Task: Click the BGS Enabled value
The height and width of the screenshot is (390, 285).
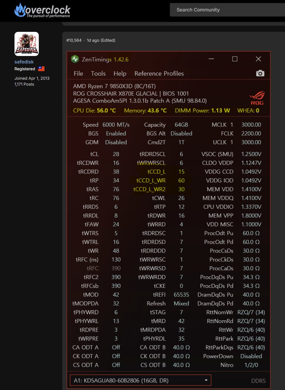Action: click(116, 134)
